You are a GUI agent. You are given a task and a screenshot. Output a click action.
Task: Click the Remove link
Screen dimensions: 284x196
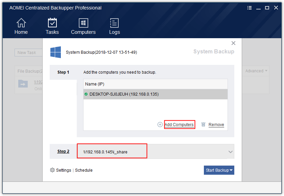click(216, 124)
